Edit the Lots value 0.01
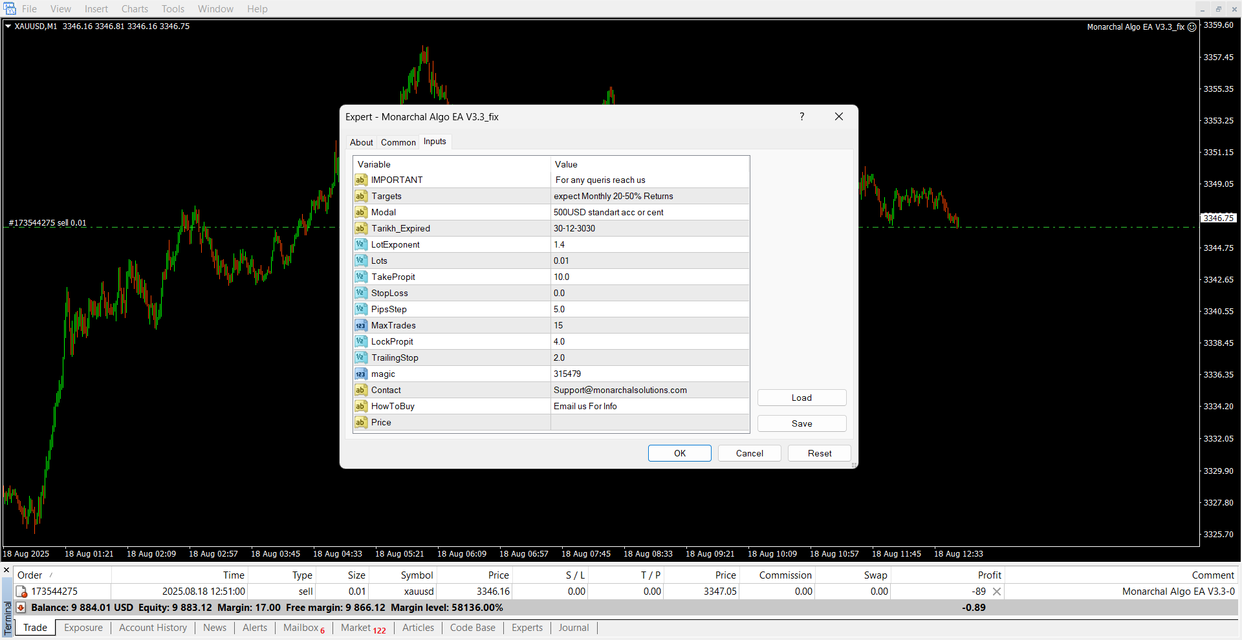 (650, 261)
